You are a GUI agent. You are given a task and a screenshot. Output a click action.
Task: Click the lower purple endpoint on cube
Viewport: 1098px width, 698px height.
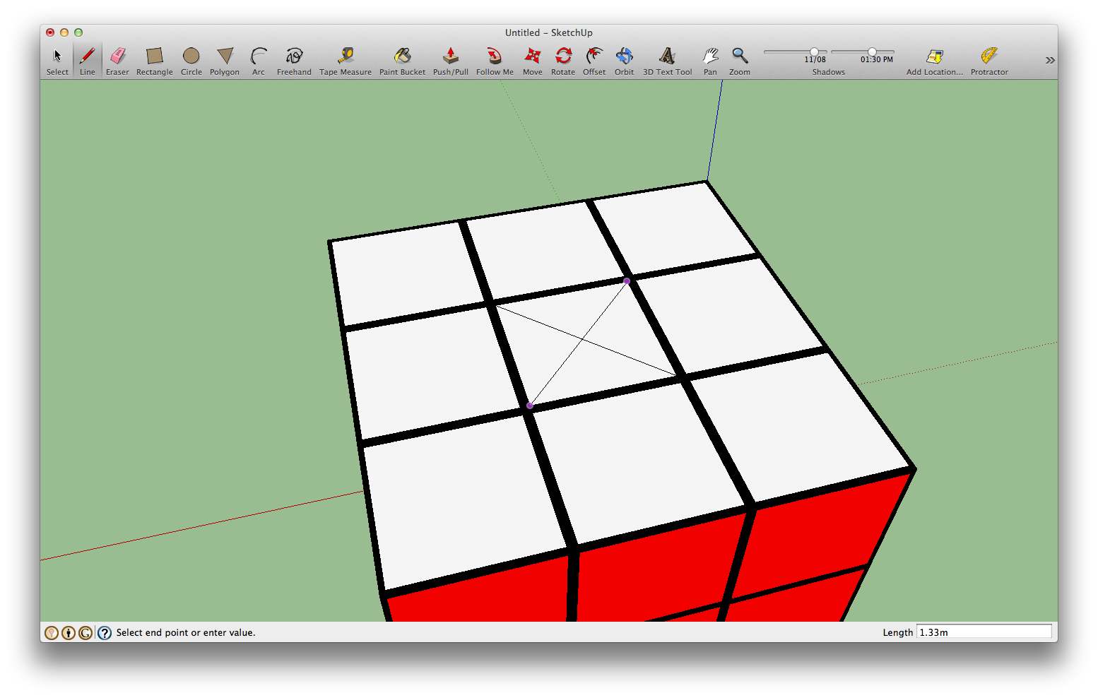pyautogui.click(x=530, y=406)
